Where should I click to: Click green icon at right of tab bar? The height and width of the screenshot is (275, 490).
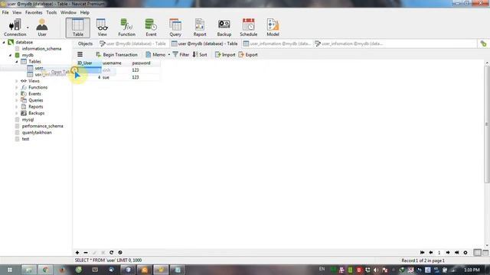pos(483,44)
